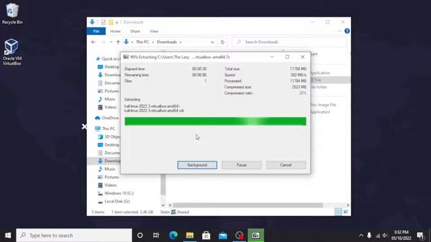Click the New folder icon in the title bar

(x=110, y=22)
